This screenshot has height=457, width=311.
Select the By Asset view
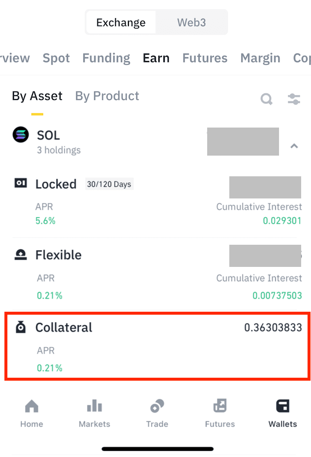click(x=37, y=96)
